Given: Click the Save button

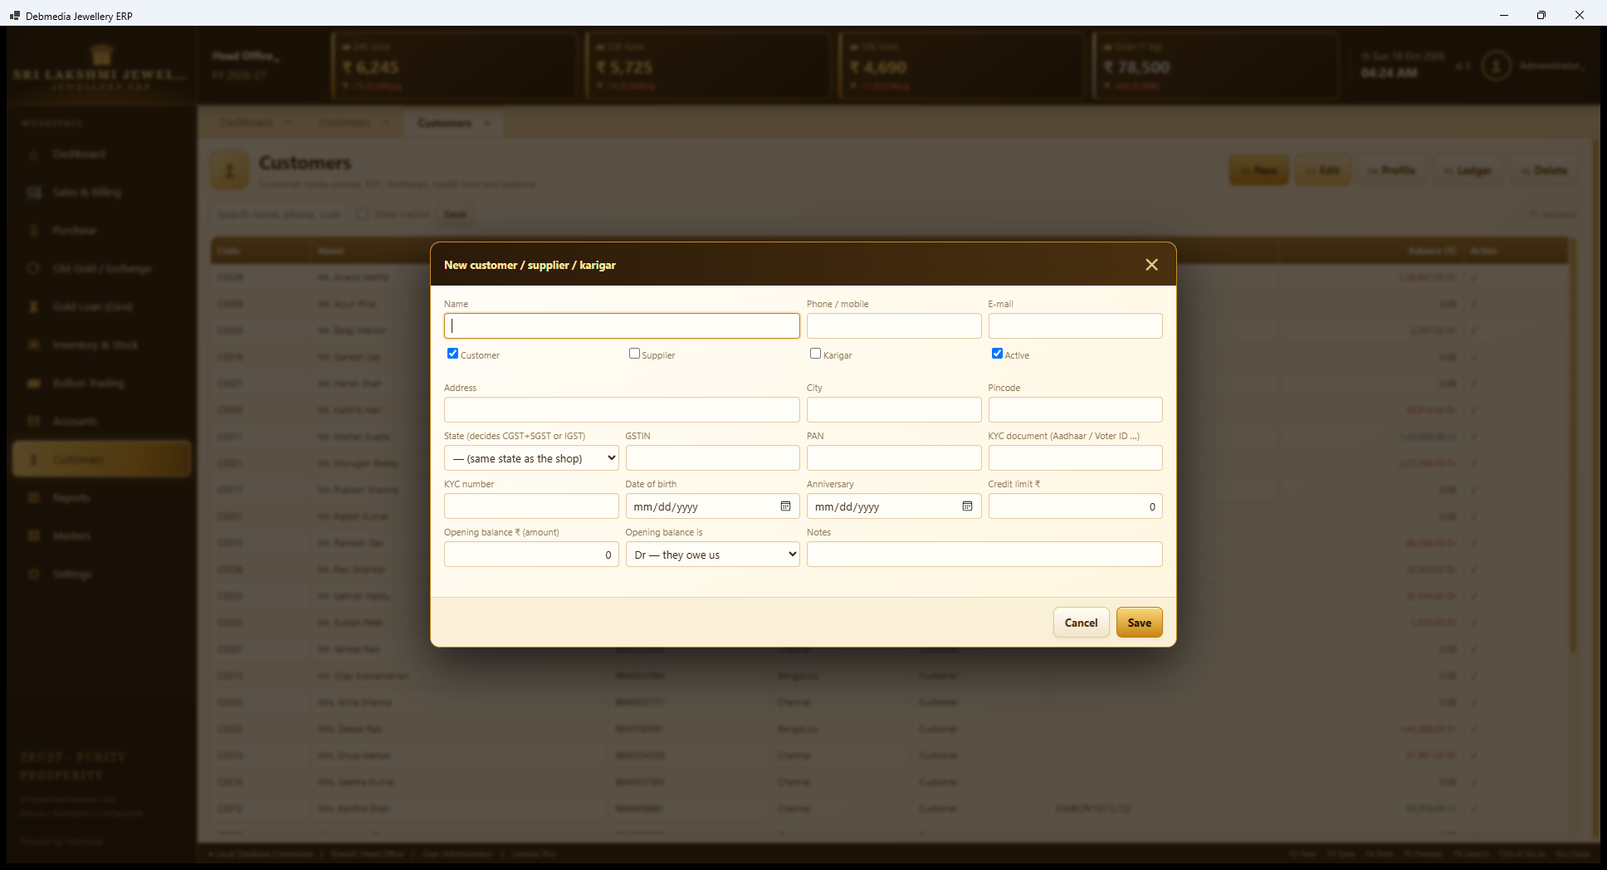Looking at the screenshot, I should (1139, 623).
